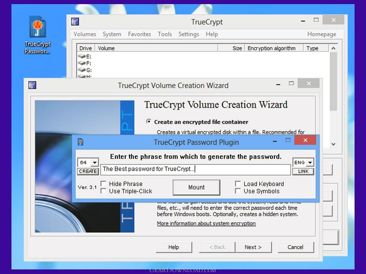Click the Password Plugin title bar icon
This screenshot has width=366, height=274.
point(81,142)
